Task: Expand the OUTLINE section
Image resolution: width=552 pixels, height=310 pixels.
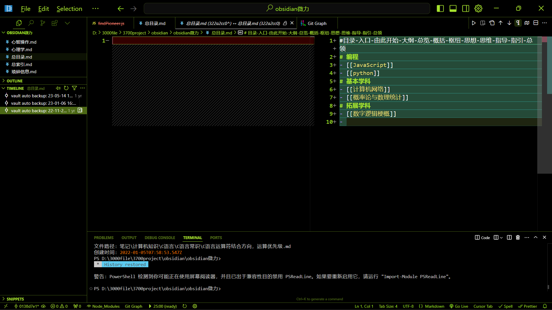Action: (x=14, y=81)
